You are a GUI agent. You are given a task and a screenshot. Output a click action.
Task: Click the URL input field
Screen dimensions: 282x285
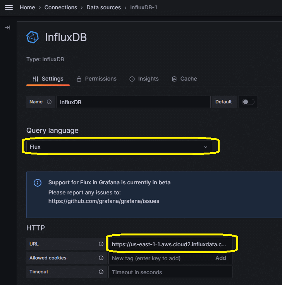pos(170,244)
